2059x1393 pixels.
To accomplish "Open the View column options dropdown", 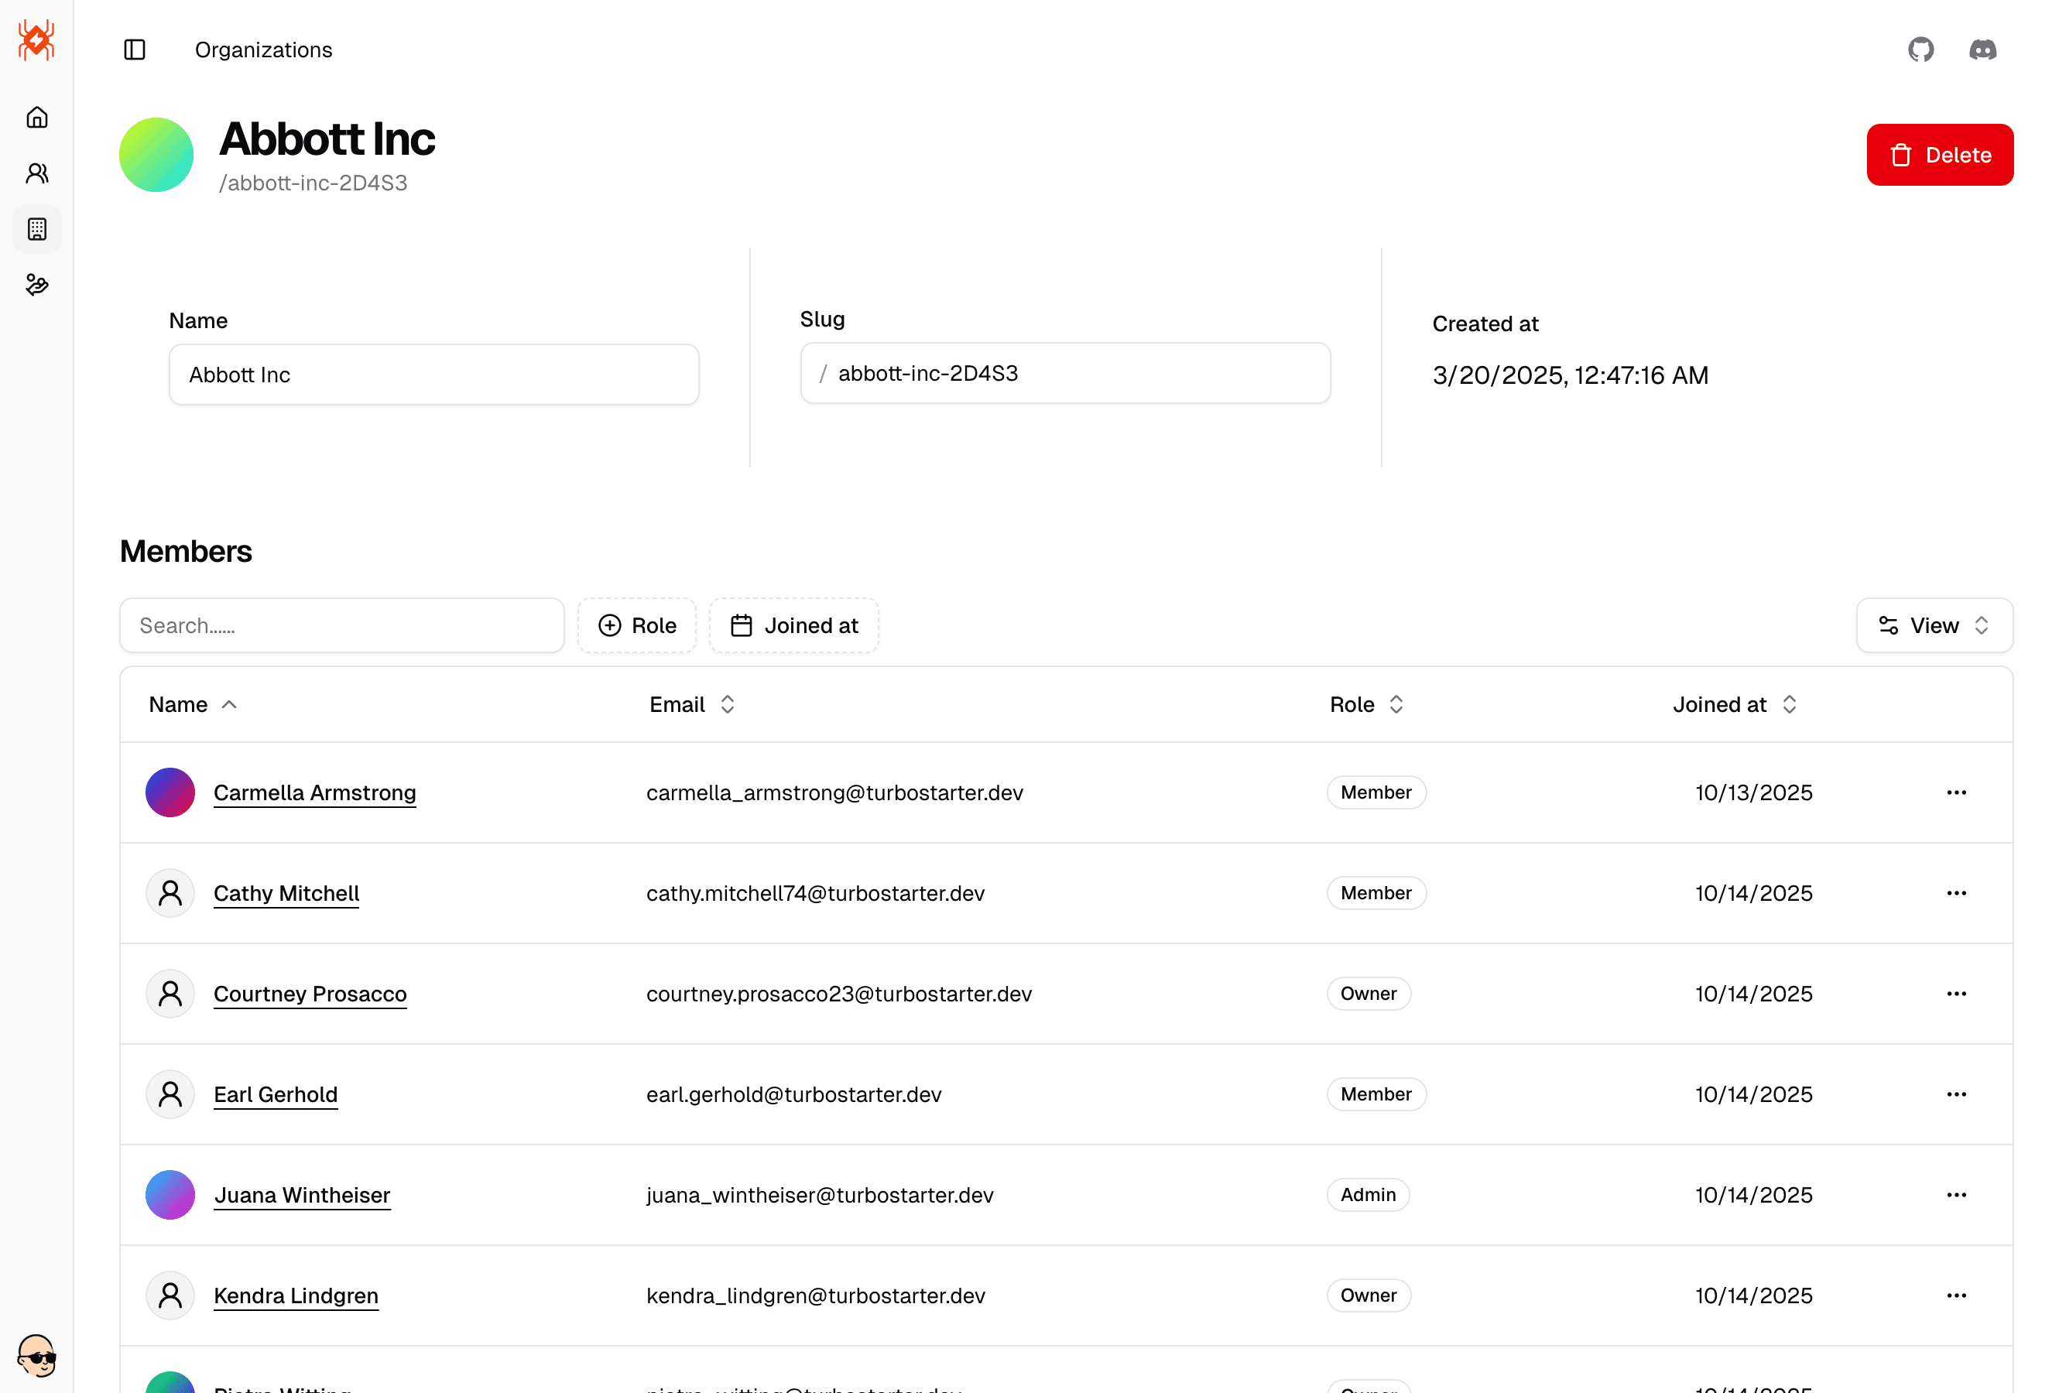I will pos(1934,626).
